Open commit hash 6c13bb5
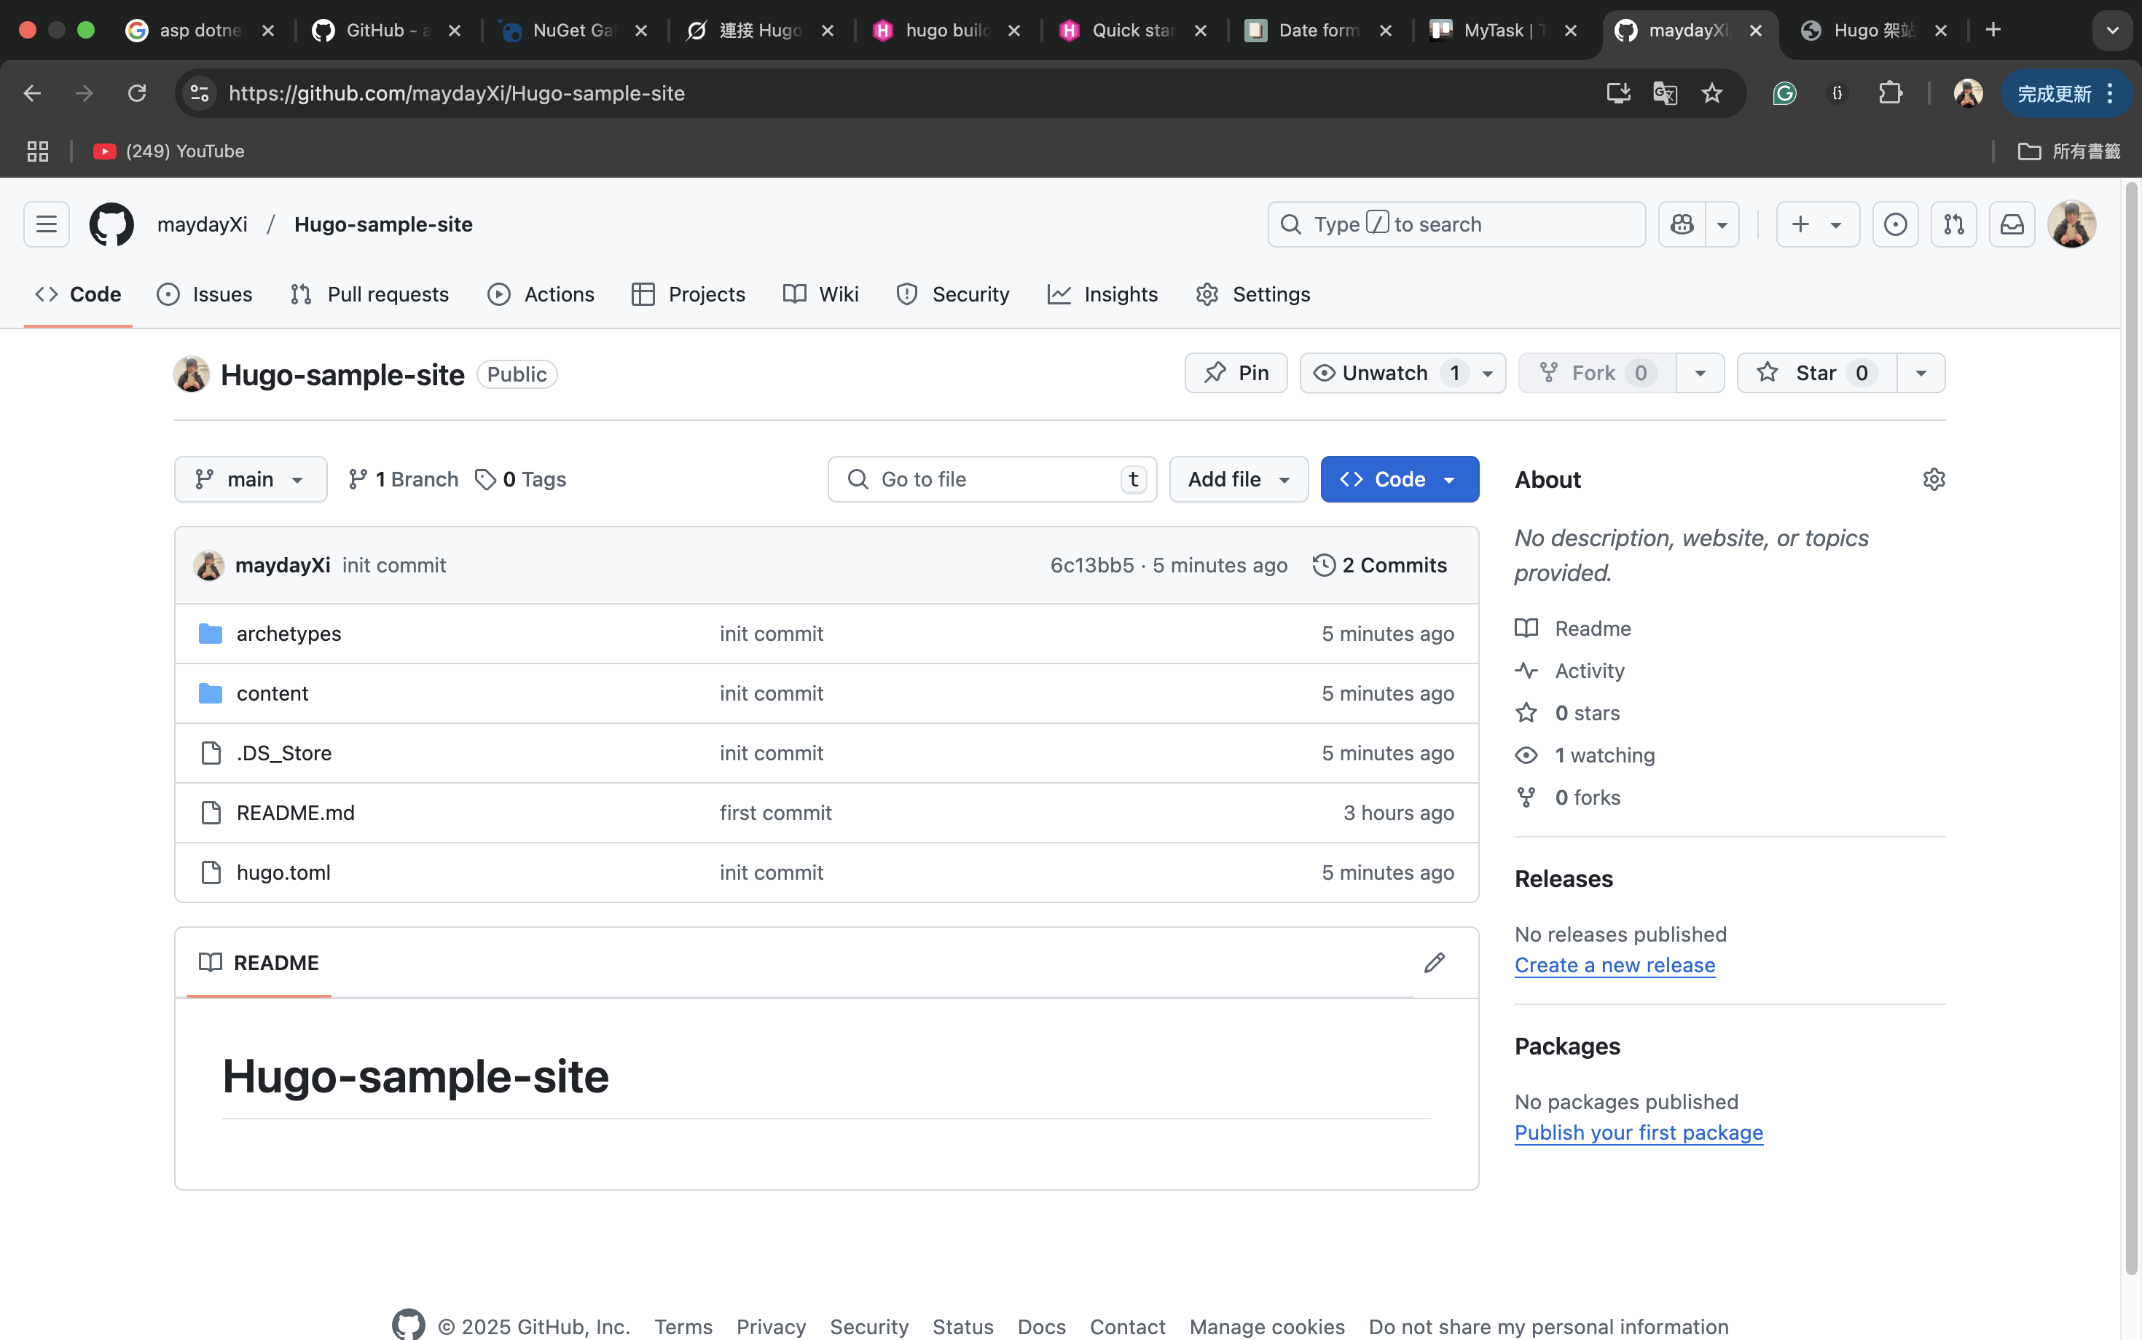Image resolution: width=2142 pixels, height=1340 pixels. [1091, 565]
